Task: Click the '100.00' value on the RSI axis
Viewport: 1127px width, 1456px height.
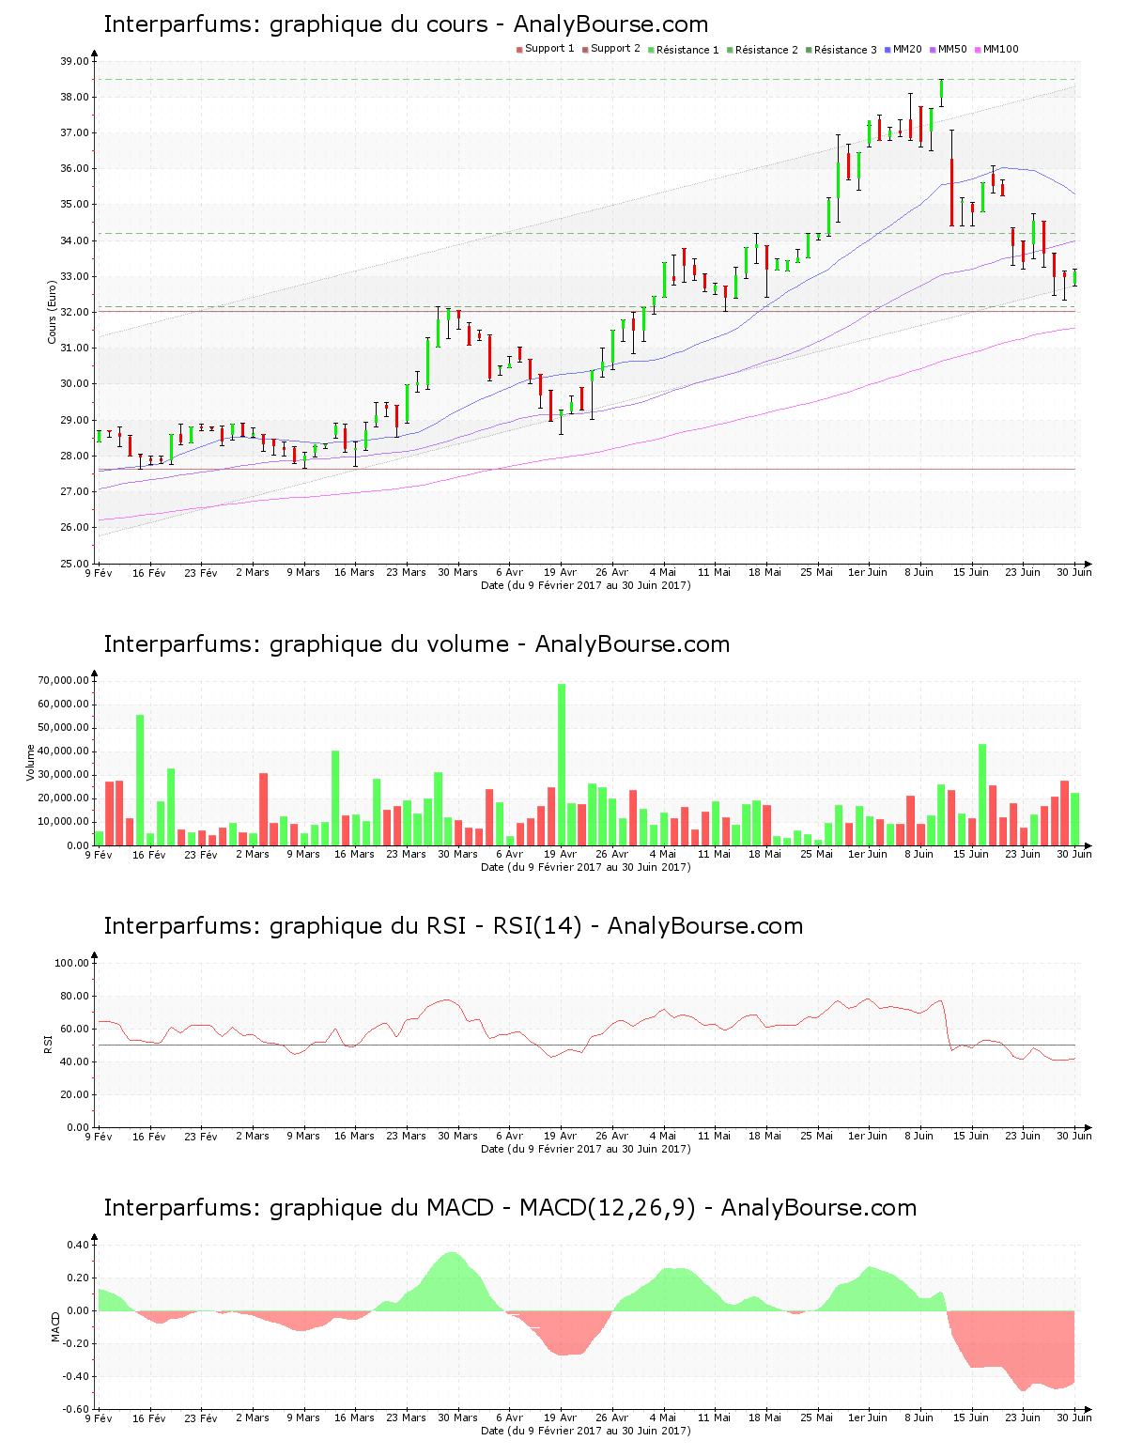Action: click(71, 963)
